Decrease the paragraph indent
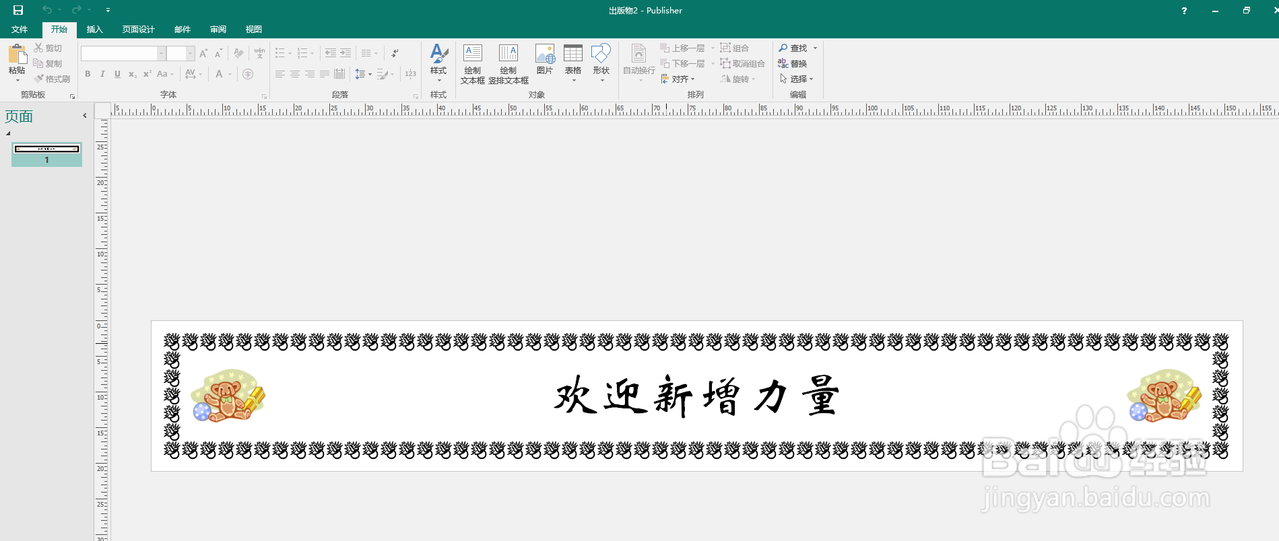Screen dimensions: 1279x541 click(331, 53)
